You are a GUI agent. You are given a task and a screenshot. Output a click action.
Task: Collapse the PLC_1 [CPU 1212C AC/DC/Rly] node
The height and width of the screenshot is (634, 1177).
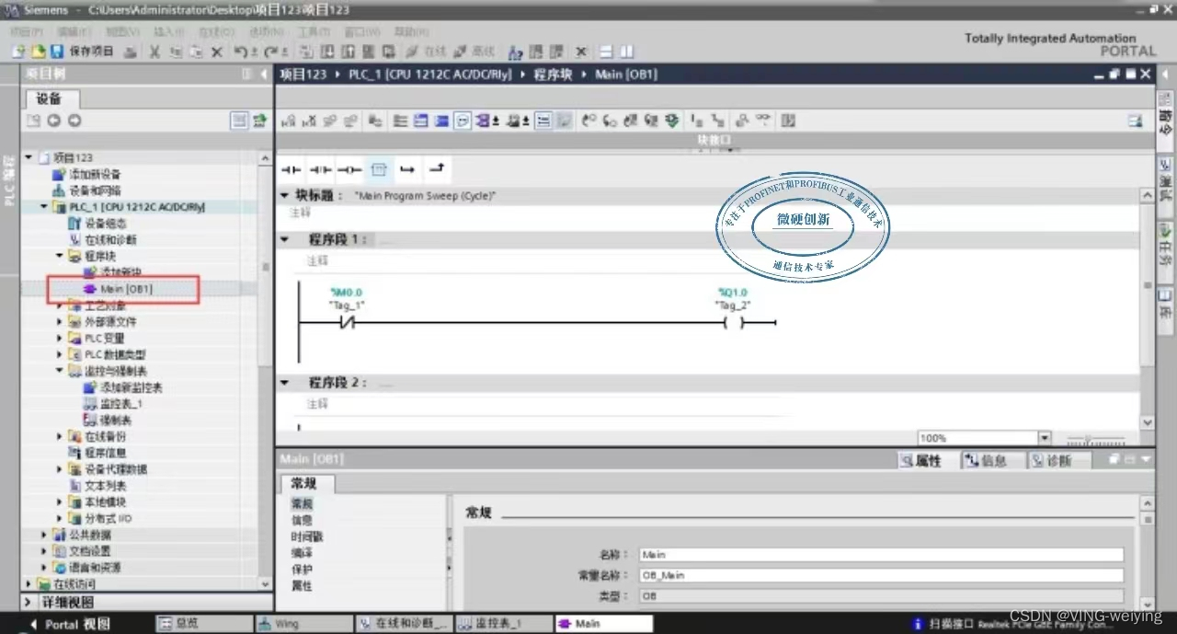click(x=44, y=207)
